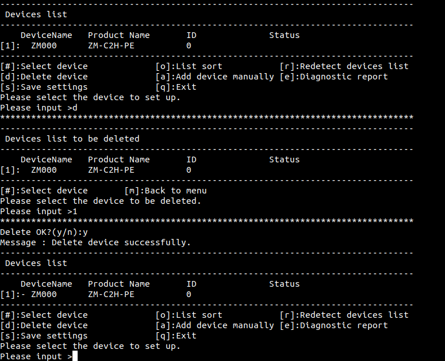Image resolution: width=445 pixels, height=361 pixels.
Task: Click '[m]:Back to menu' text
Action: tap(166, 191)
